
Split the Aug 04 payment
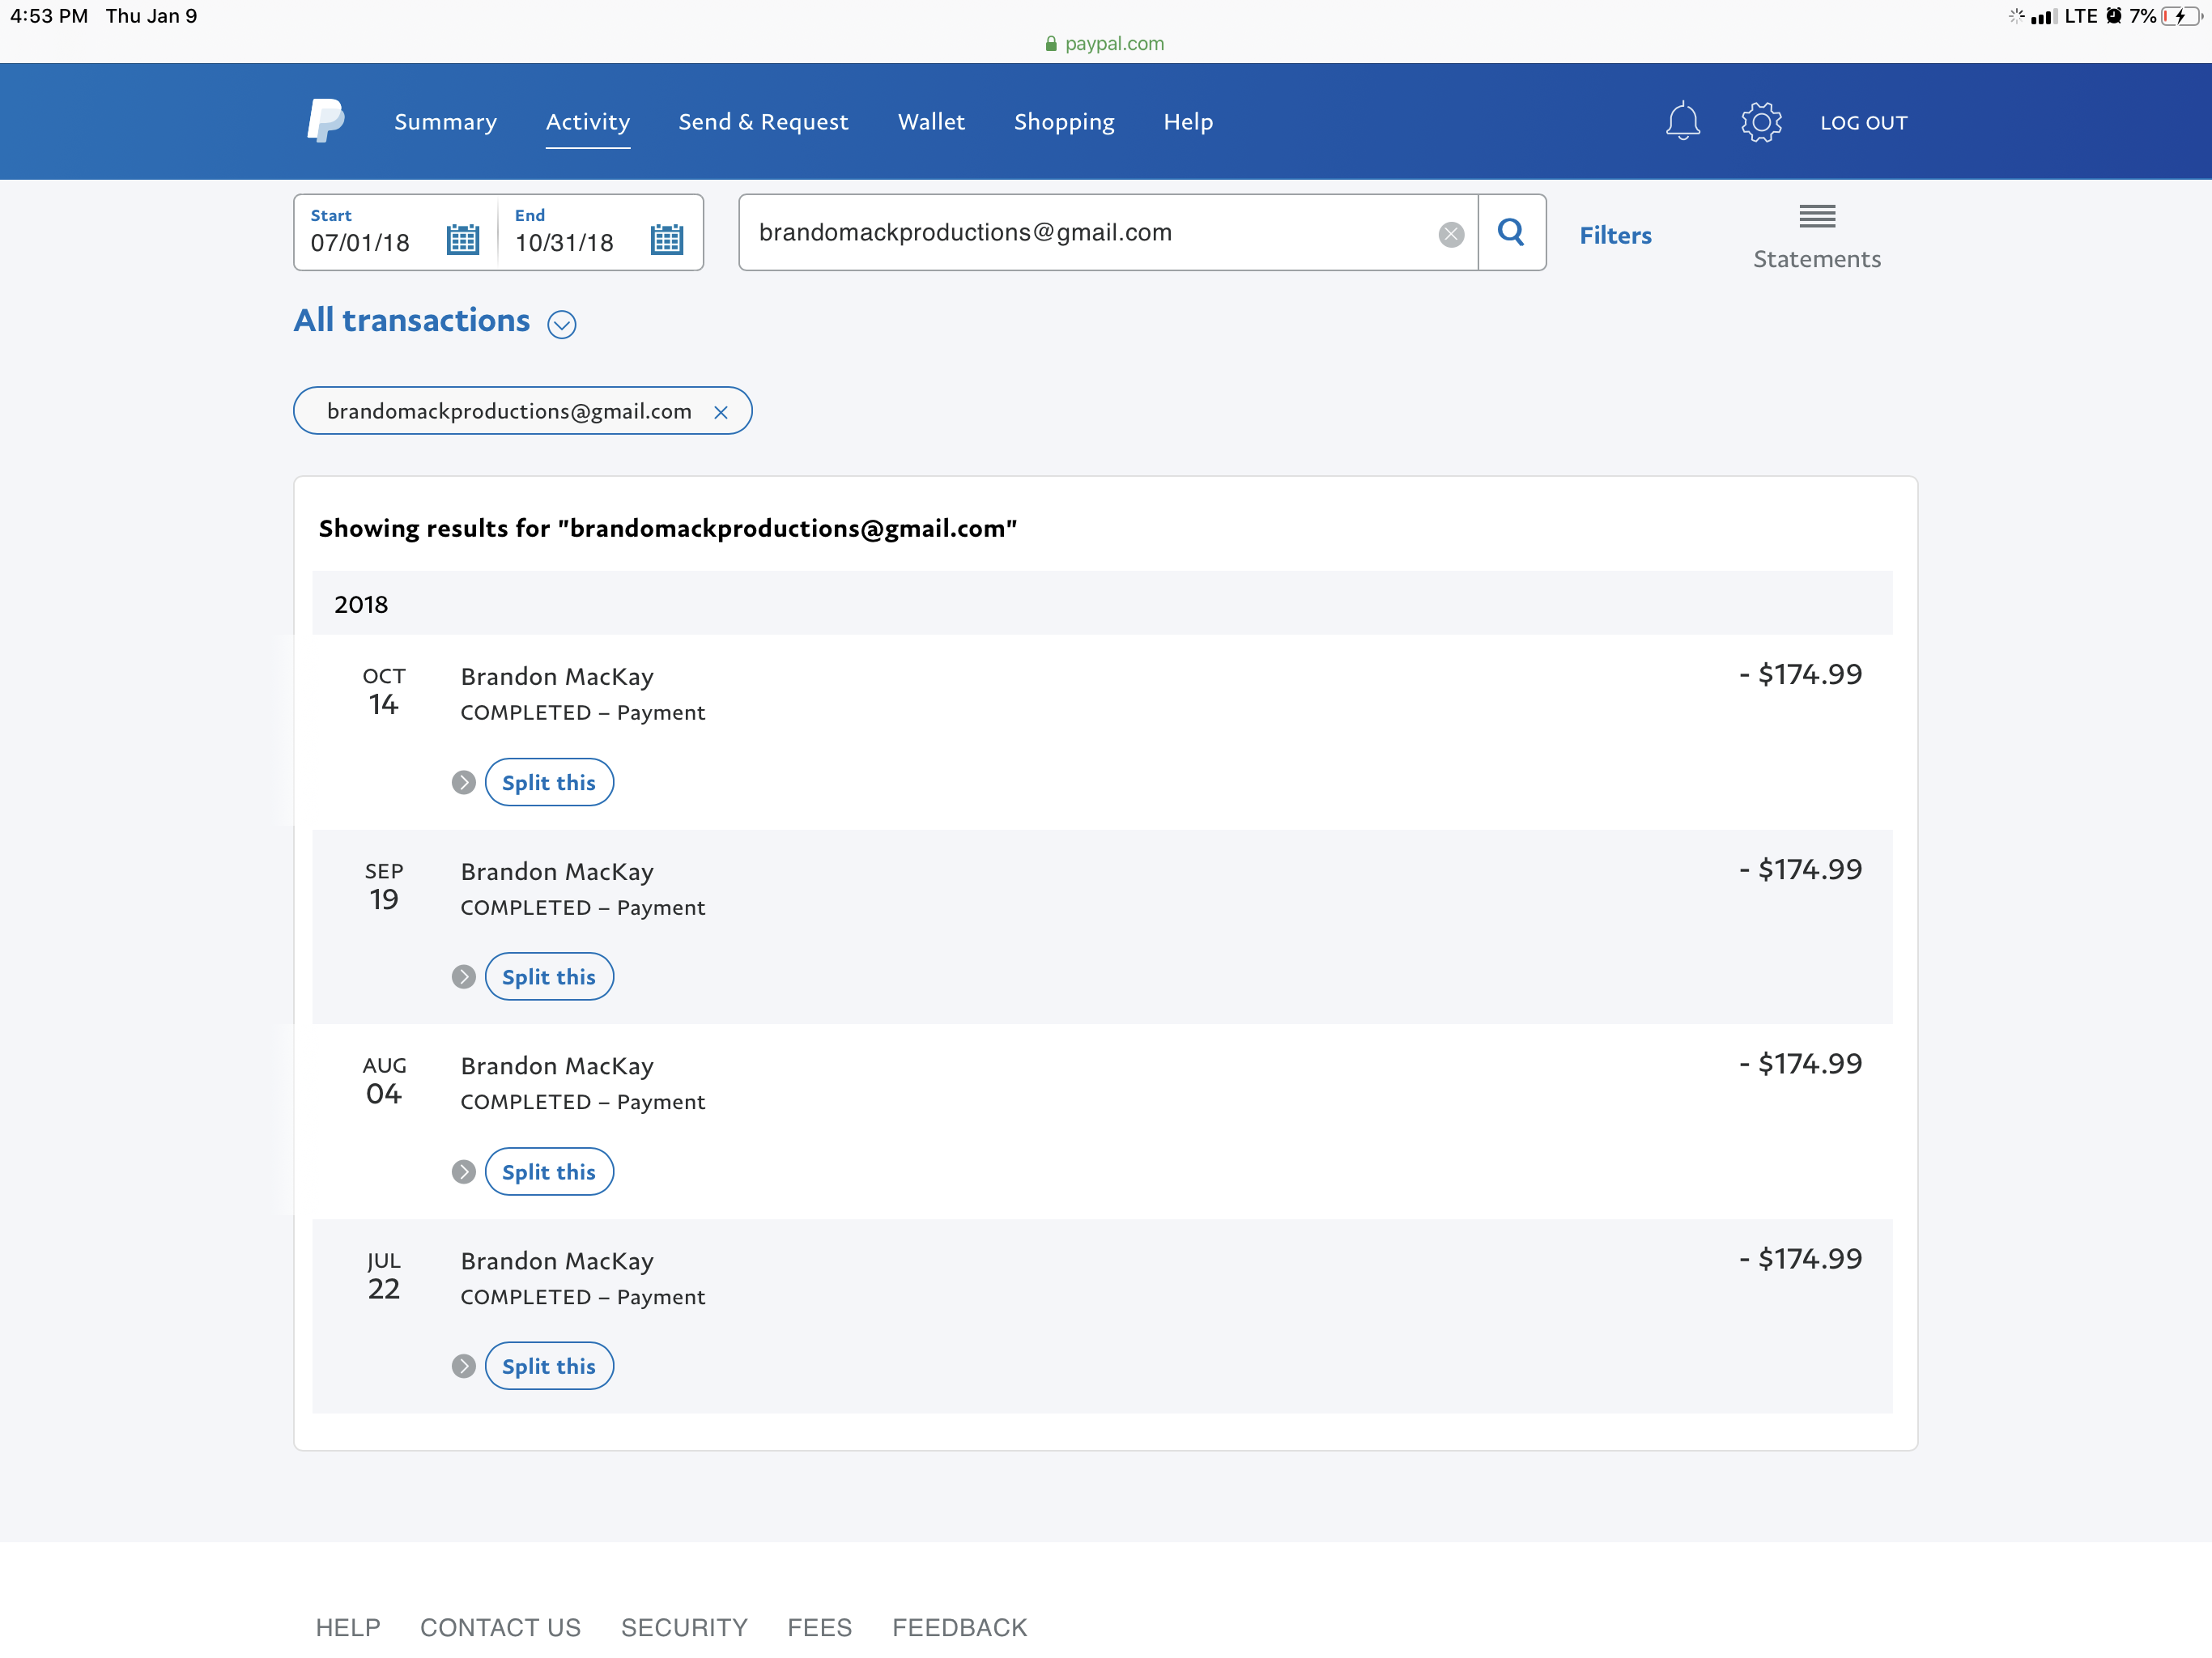point(549,1172)
